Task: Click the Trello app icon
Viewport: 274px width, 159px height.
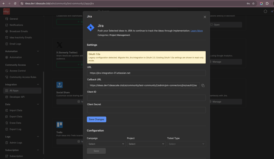Action: click(x=59, y=125)
